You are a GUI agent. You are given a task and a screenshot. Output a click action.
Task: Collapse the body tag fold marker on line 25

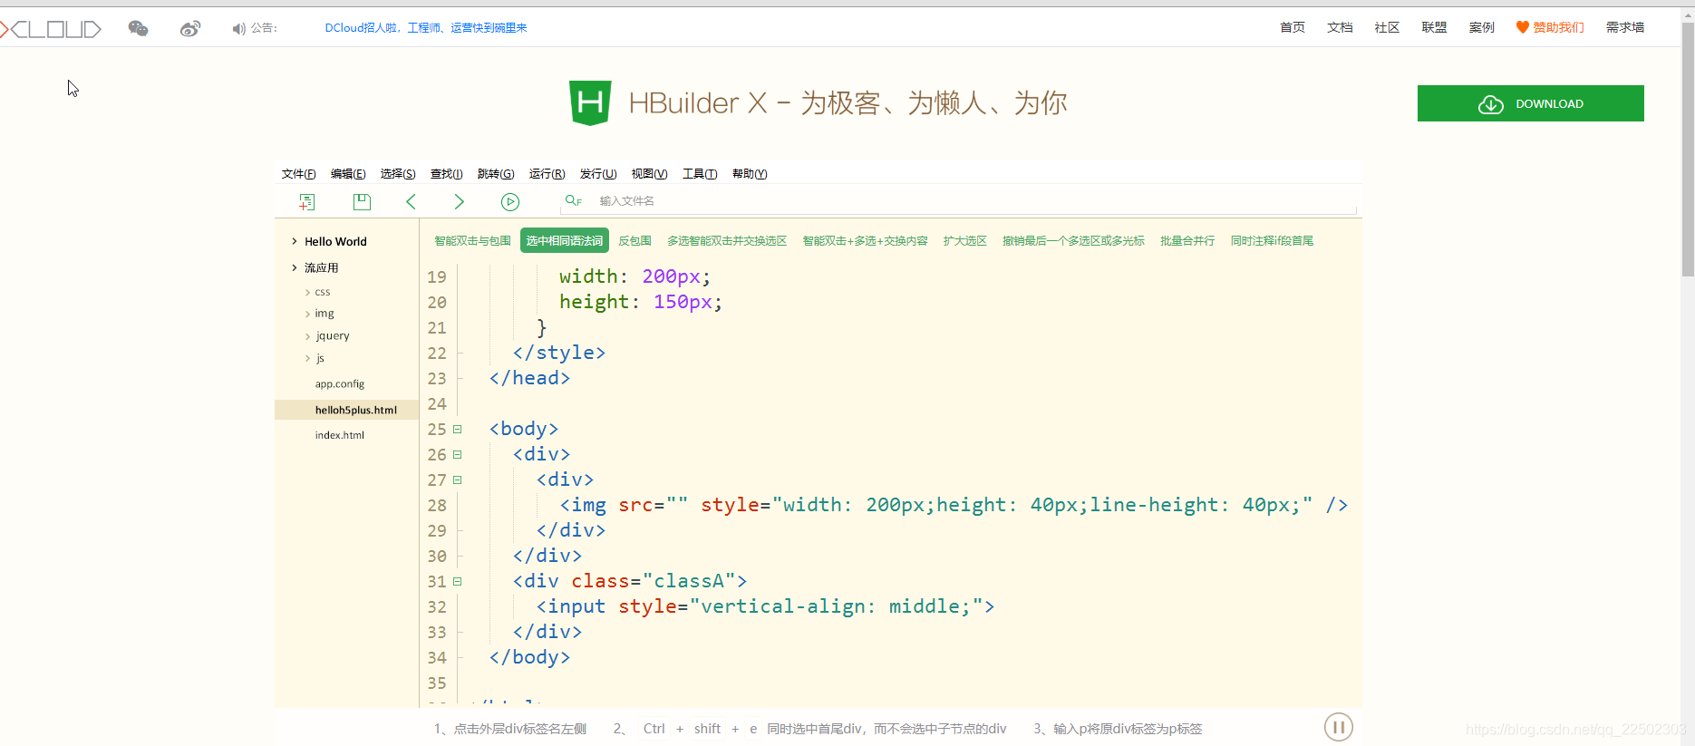[458, 429]
